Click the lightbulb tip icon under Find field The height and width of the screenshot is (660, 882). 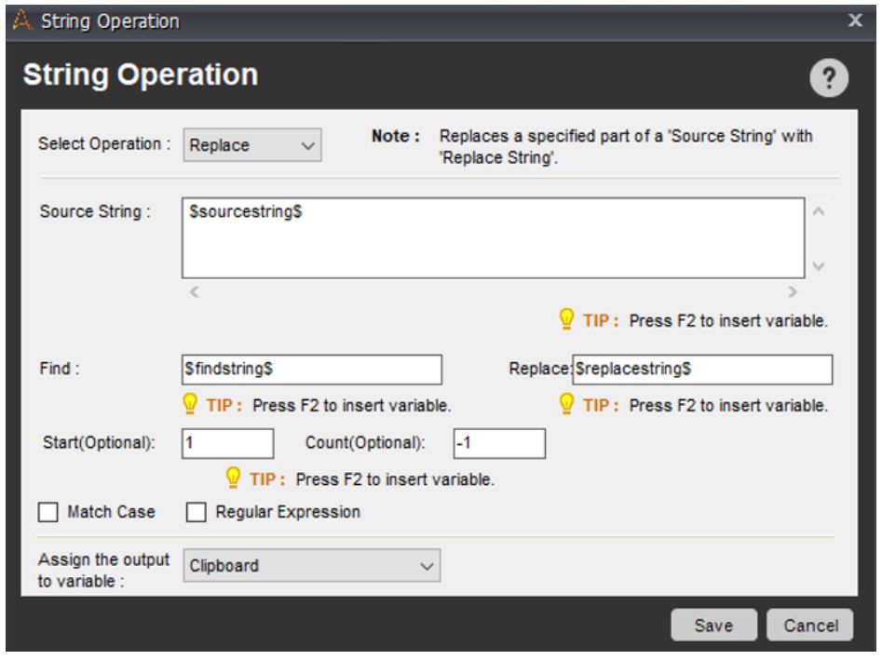point(191,406)
